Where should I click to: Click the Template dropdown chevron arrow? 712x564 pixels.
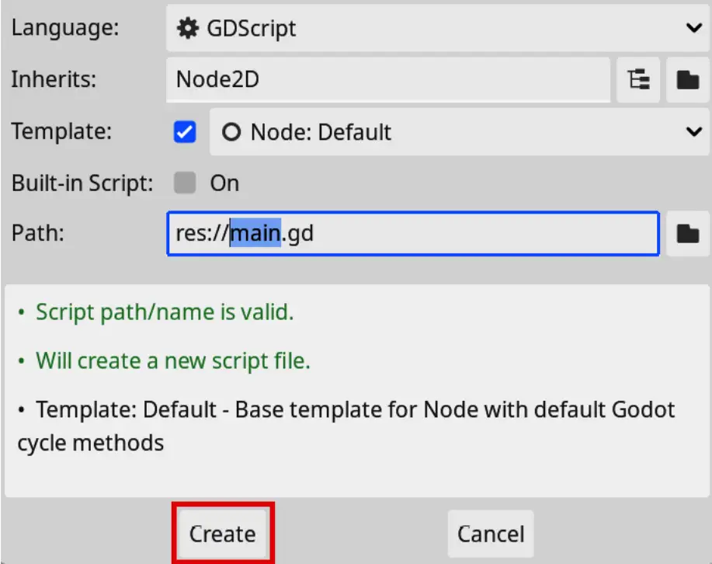(693, 132)
